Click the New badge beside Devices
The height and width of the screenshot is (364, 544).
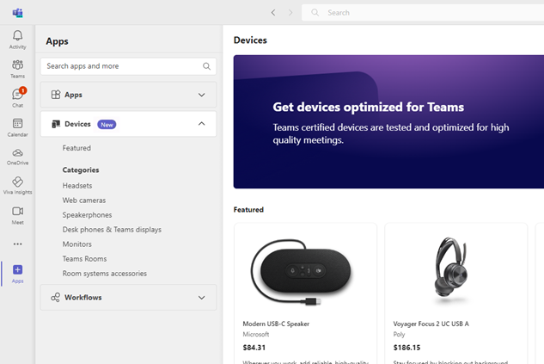coord(107,124)
